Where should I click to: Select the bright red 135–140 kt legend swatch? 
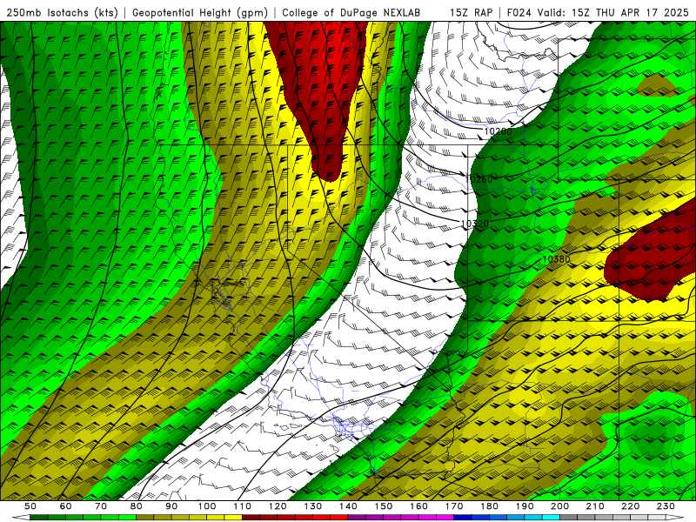coord(339,518)
